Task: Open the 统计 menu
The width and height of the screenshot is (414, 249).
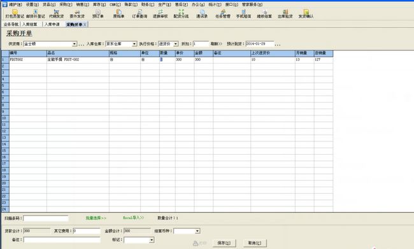Action: (215, 4)
